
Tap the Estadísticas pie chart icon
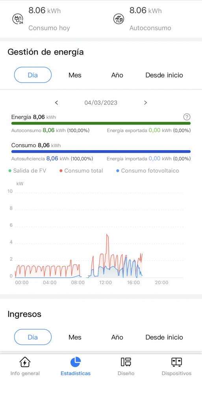click(75, 362)
